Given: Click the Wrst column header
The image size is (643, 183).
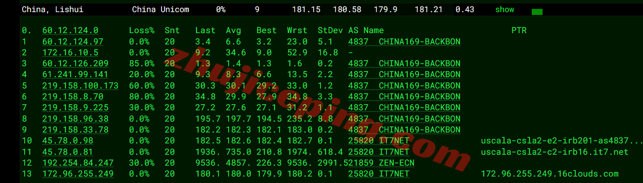Looking at the screenshot, I should [x=297, y=30].
